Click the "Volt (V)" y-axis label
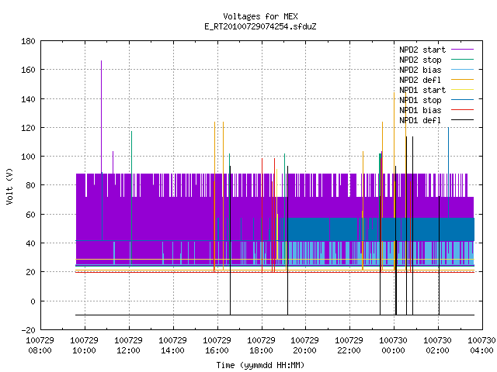The width and height of the screenshot is (497, 372). (9, 186)
